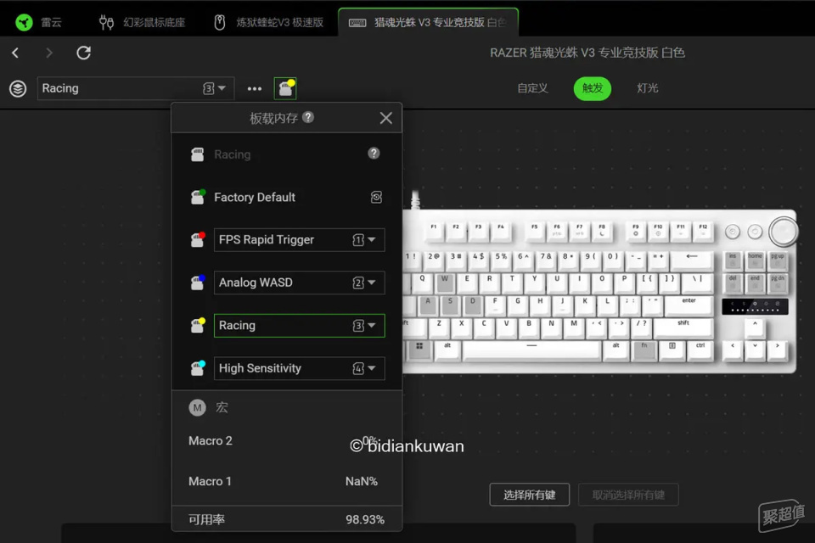
Task: Click the blue memory slot icon for Analog WASD
Action: pos(198,283)
